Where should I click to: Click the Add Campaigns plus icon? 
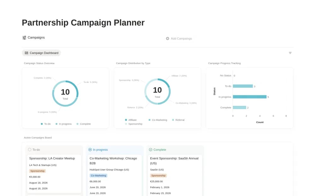coord(167,39)
